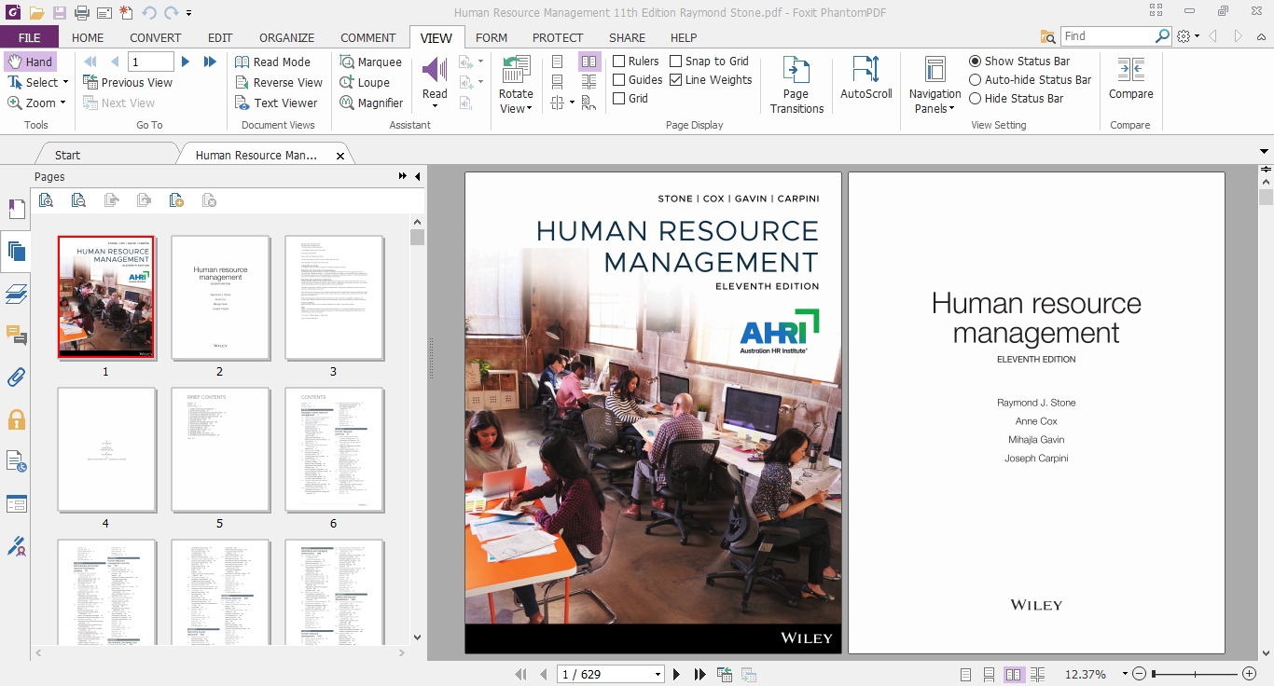Activate the Marquee zoom tool
The width and height of the screenshot is (1274, 686).
point(370,62)
